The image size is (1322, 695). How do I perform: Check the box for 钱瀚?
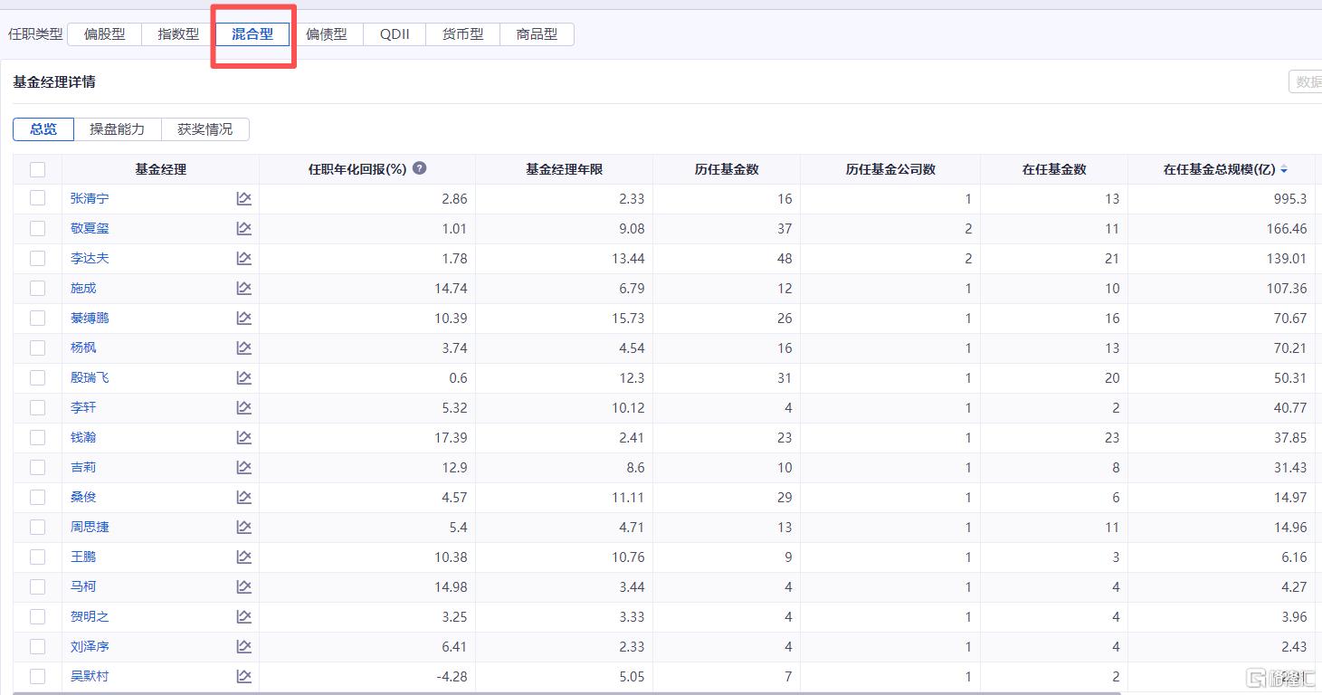pos(37,437)
